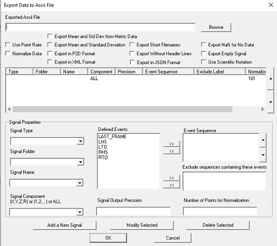This screenshot has width=277, height=246.
Task: Remove event from Event Sequence with << button
Action: click(171, 151)
